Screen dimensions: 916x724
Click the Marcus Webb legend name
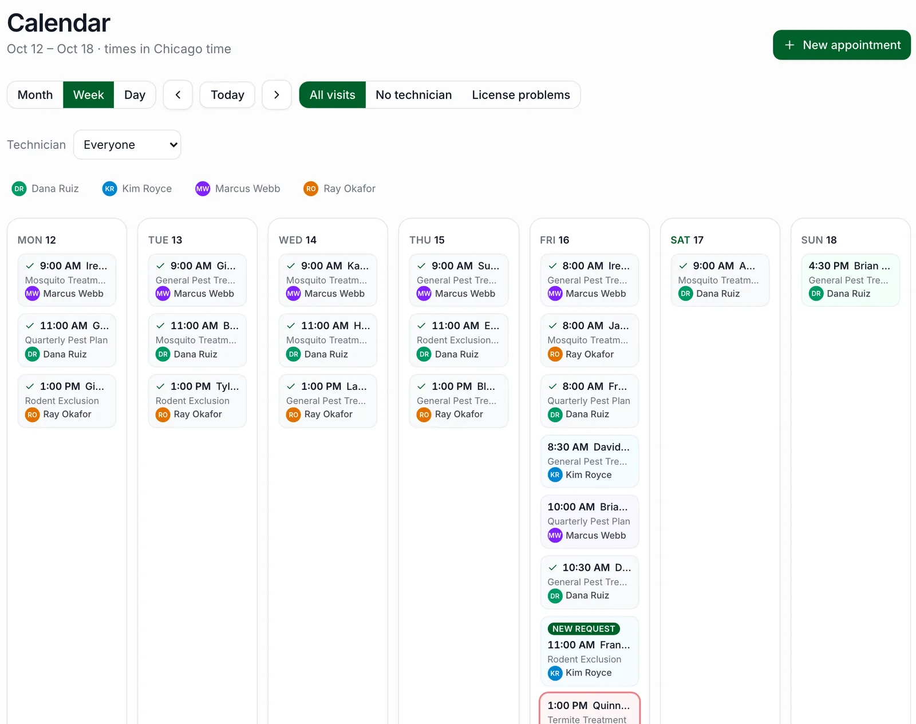click(247, 189)
